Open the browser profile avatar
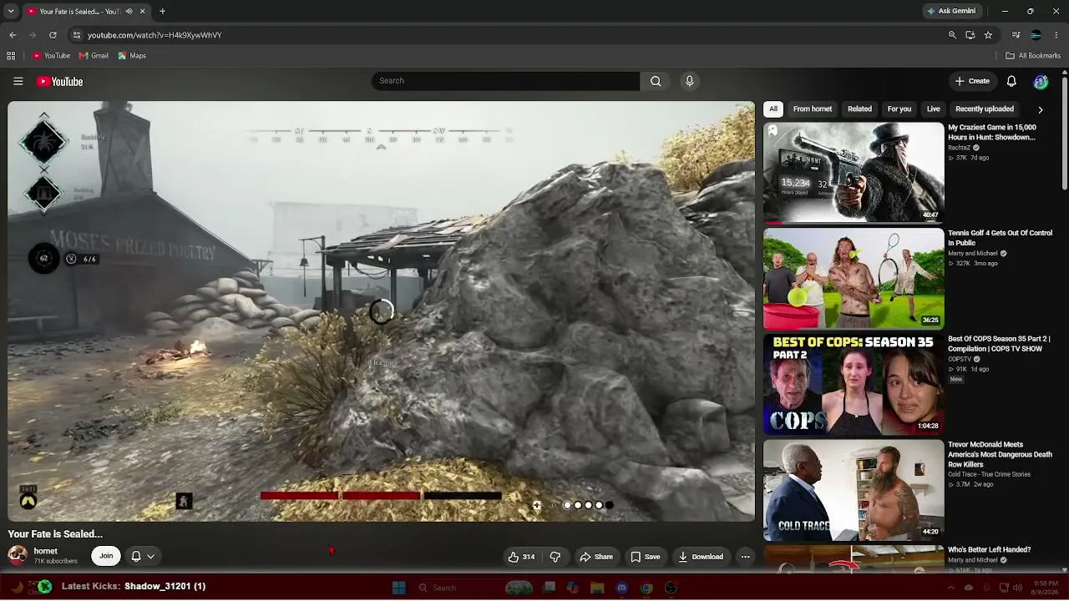The height and width of the screenshot is (601, 1069). [x=1036, y=35]
